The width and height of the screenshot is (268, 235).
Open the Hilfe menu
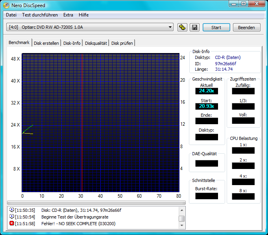pos(83,15)
